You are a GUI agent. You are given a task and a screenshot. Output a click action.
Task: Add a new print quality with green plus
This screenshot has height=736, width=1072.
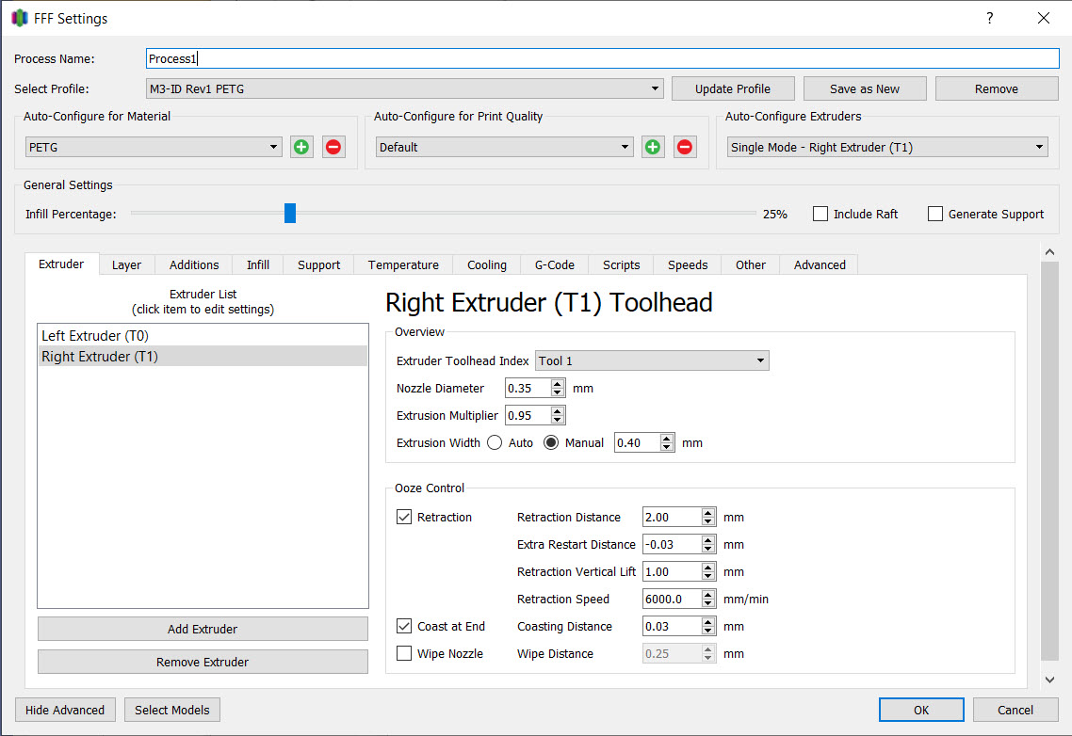pyautogui.click(x=653, y=147)
